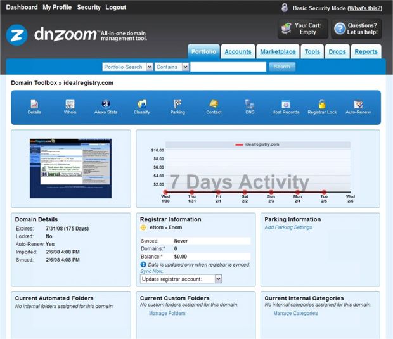393x339 pixels.
Task: Open Security in top menu
Action: coord(89,7)
